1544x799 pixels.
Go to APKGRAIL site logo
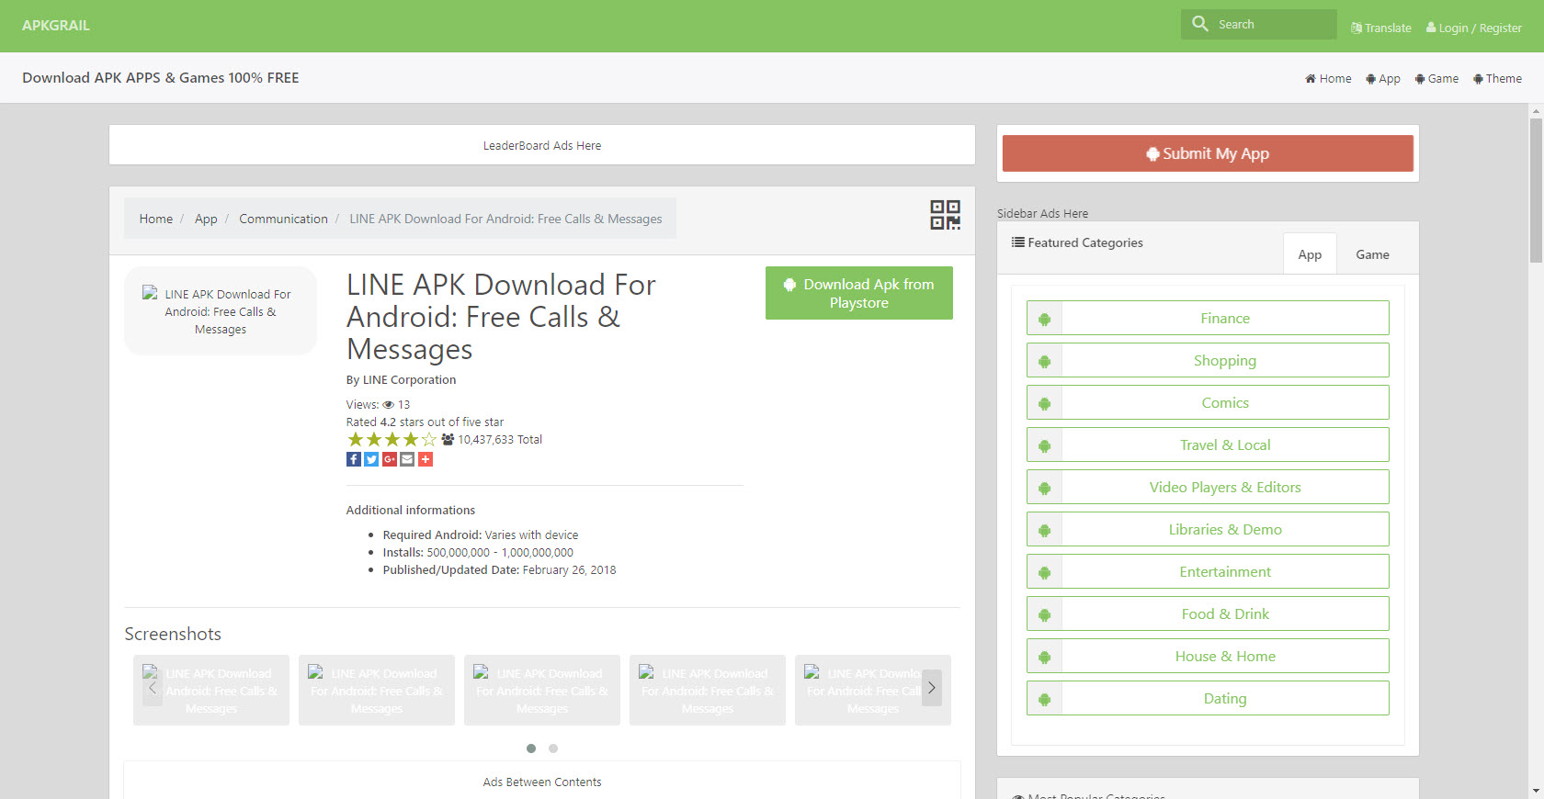point(56,26)
